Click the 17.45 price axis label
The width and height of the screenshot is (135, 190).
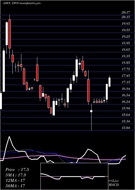click(x=126, y=76)
